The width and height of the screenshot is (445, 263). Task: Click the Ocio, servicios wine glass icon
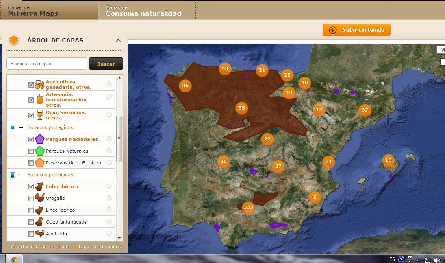click(x=39, y=114)
